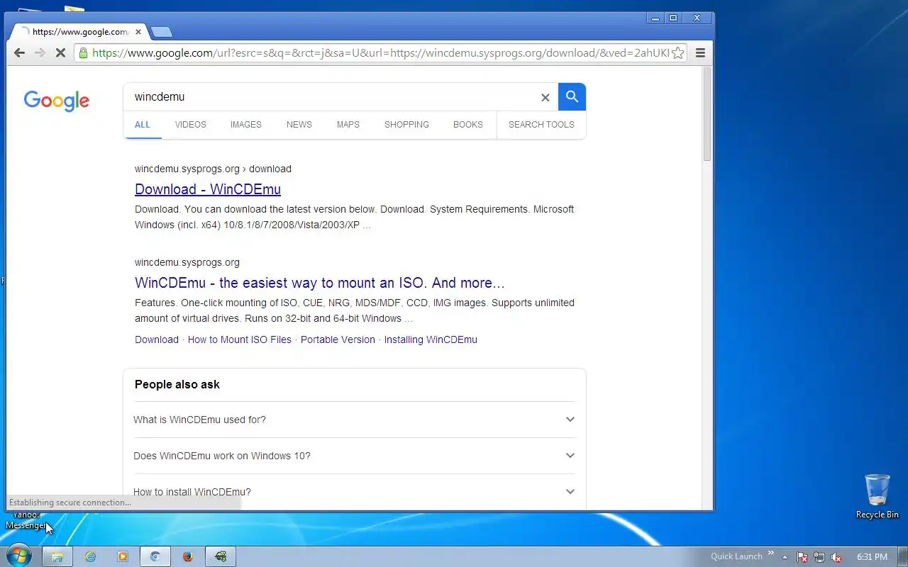
Task: Click the last pinned taskbar program
Action: pyautogui.click(x=221, y=556)
